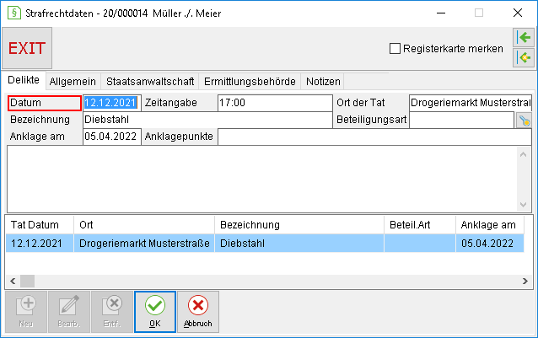
Task: Click the Ort der Tat input field
Action: (x=471, y=103)
